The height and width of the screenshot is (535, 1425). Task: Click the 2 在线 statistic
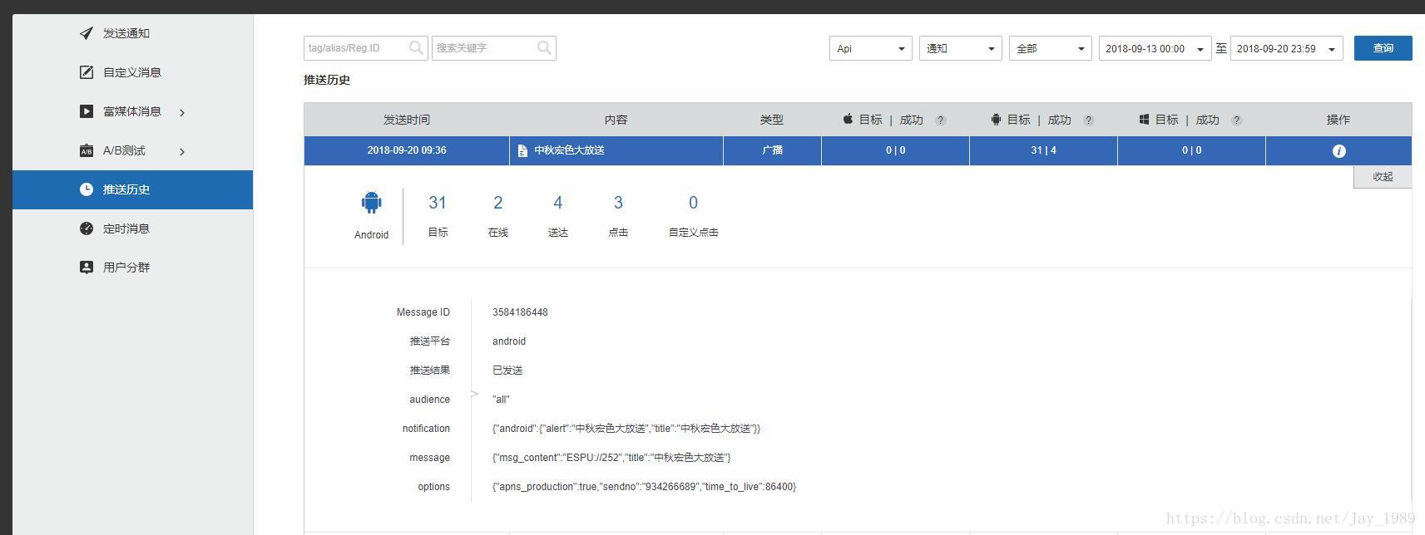(x=497, y=215)
